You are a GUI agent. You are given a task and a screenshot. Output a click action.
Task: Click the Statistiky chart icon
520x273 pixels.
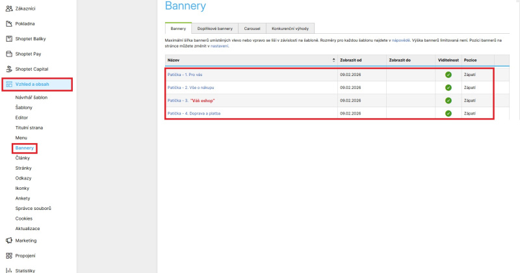click(9, 270)
